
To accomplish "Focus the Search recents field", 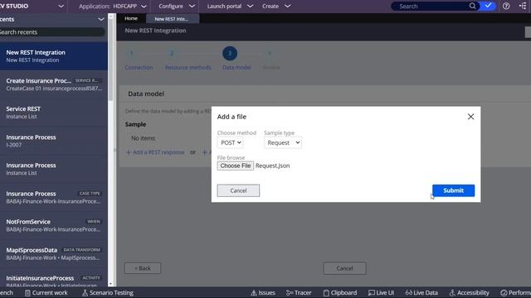I will click(x=51, y=32).
